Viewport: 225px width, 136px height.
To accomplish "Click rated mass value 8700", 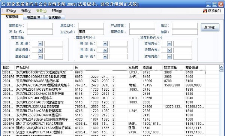I will (x=168, y=81).
